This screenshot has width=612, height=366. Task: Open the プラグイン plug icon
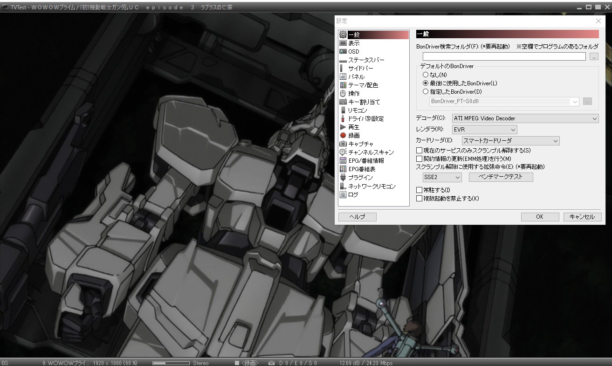coord(343,177)
